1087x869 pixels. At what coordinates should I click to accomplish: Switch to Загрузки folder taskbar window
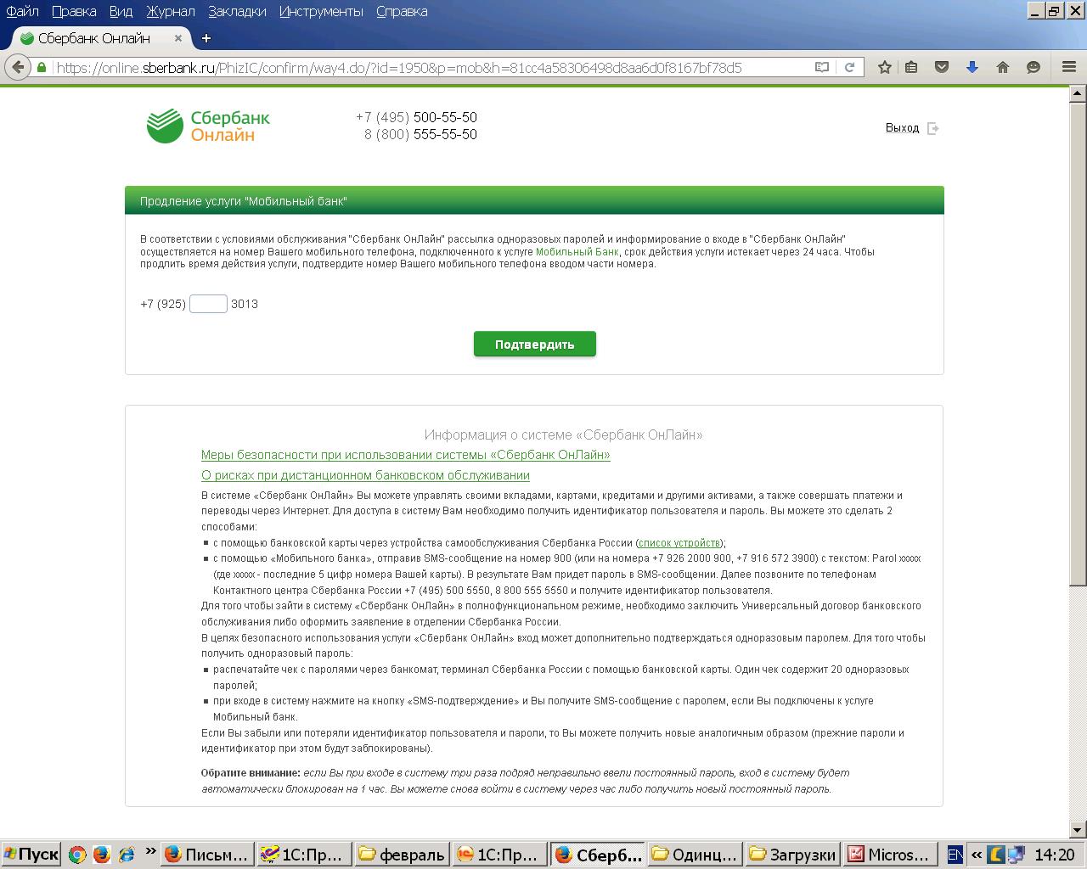792,855
